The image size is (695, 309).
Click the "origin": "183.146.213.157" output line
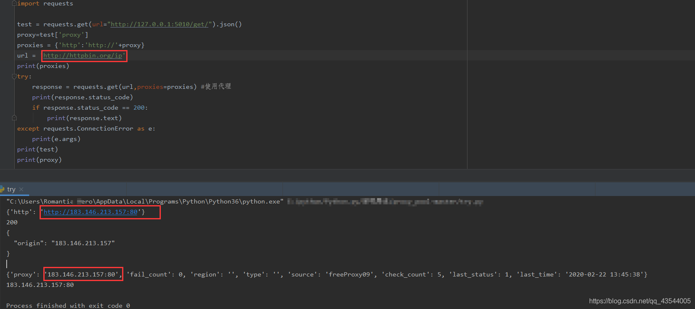point(64,243)
